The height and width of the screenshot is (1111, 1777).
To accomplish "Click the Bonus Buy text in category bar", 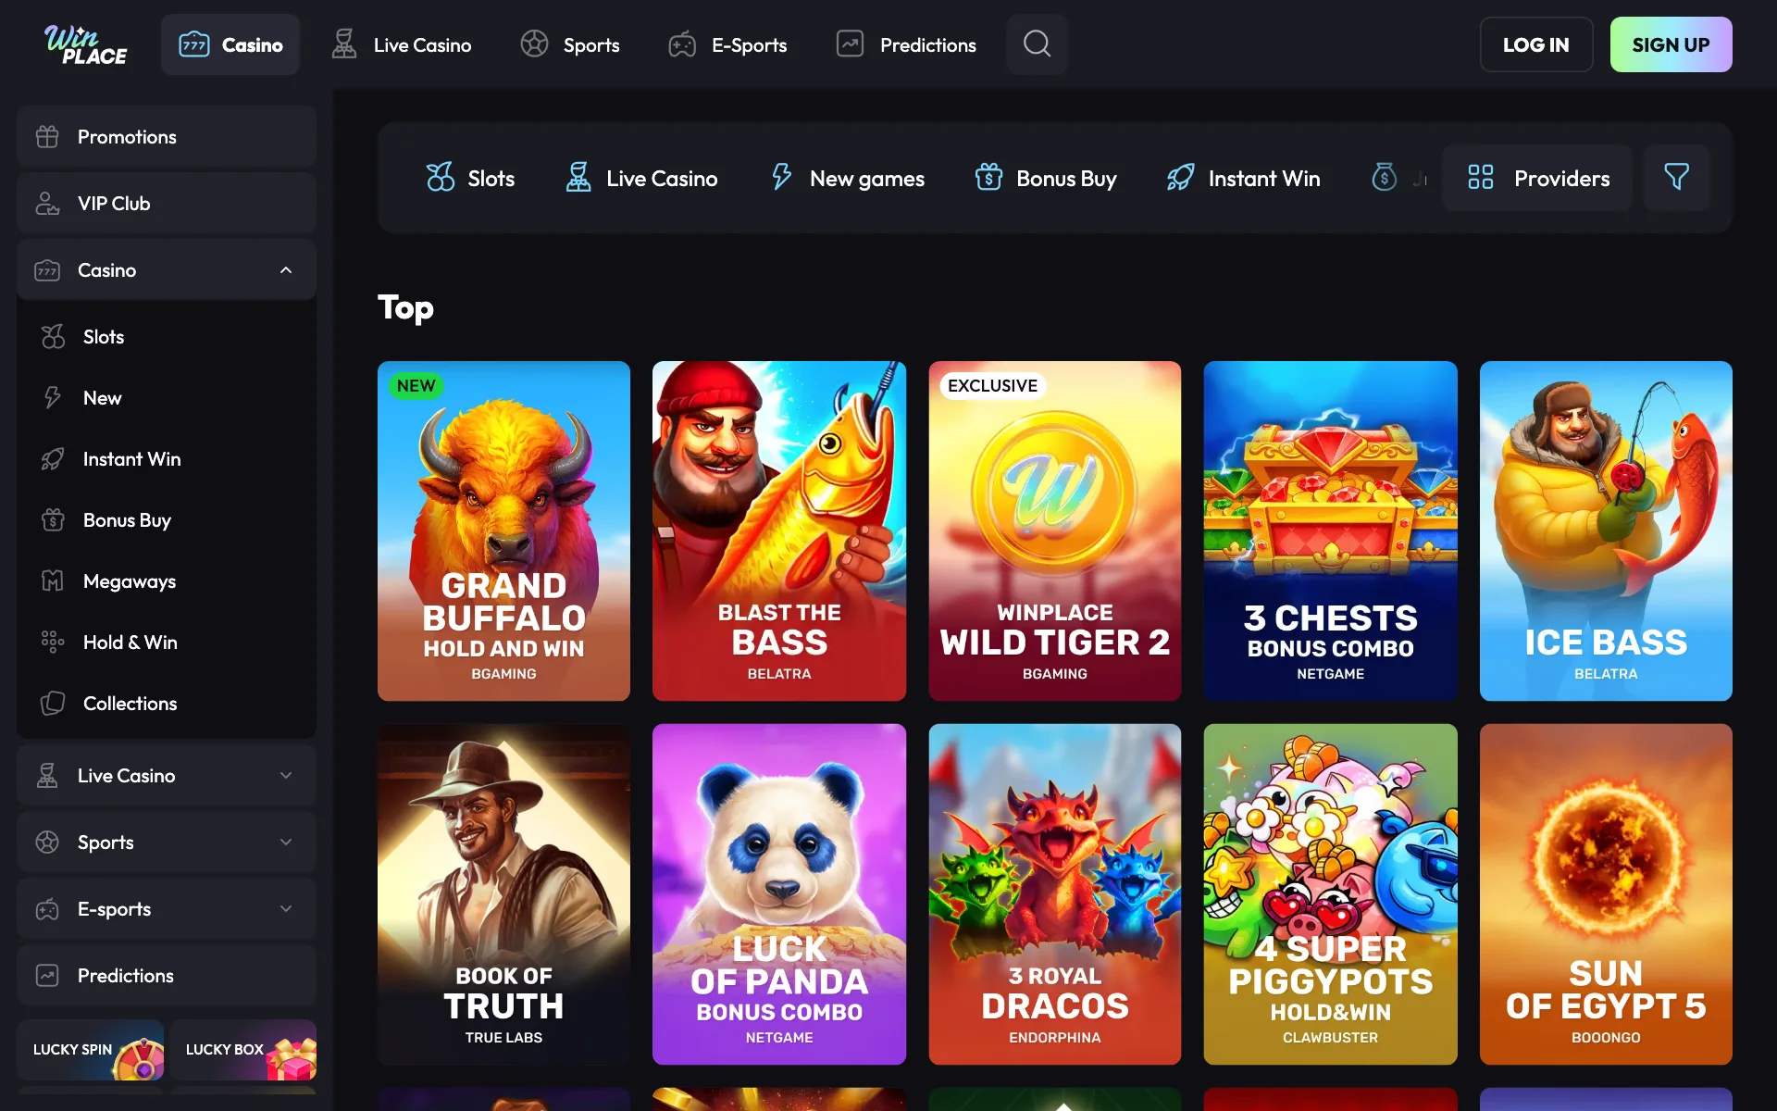I will 1066,179.
